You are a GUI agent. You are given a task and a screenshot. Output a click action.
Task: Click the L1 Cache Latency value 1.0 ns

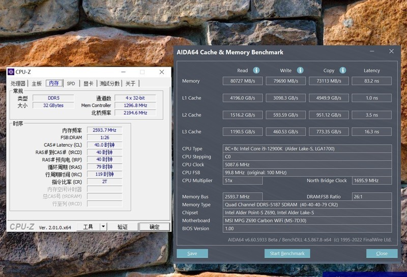(372, 98)
